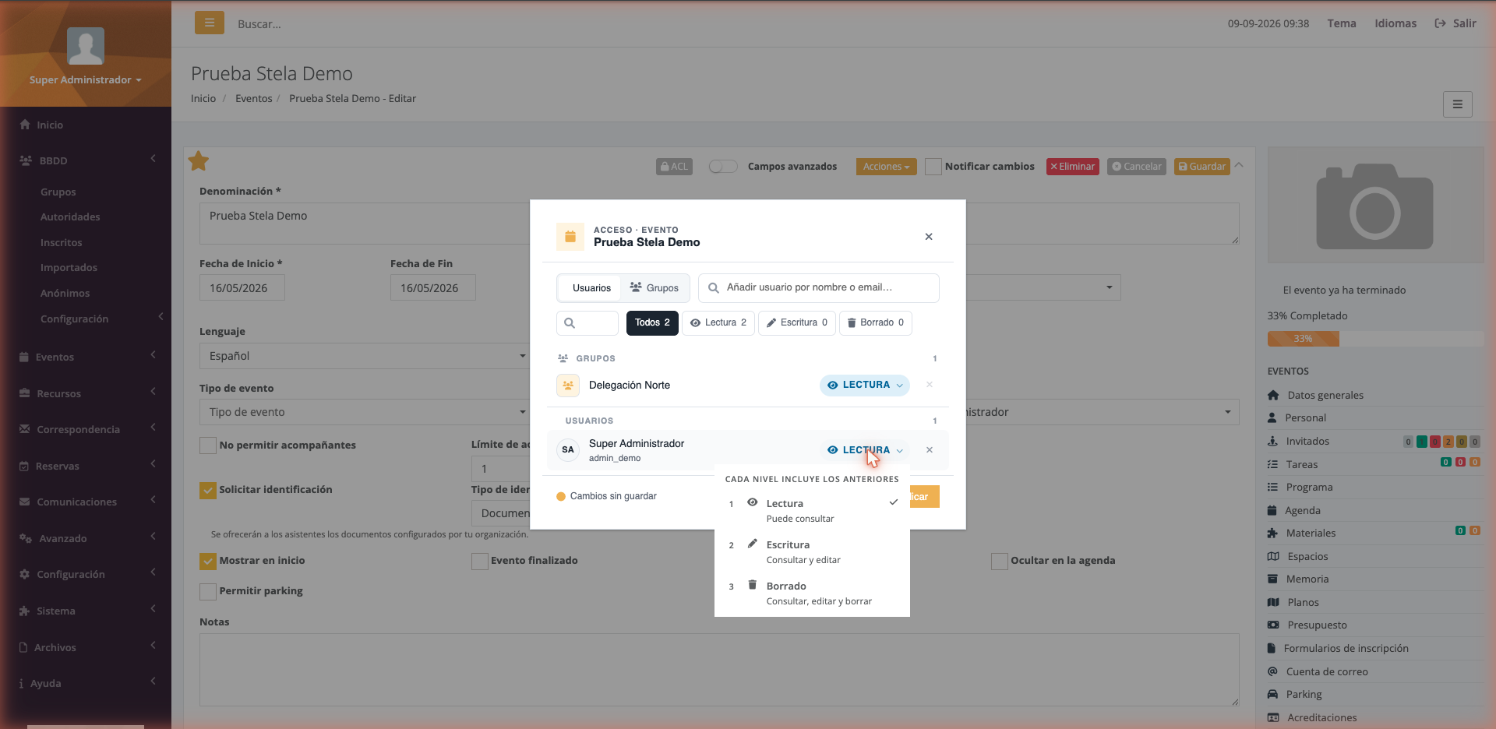Remove Super Administrador user access

(930, 450)
